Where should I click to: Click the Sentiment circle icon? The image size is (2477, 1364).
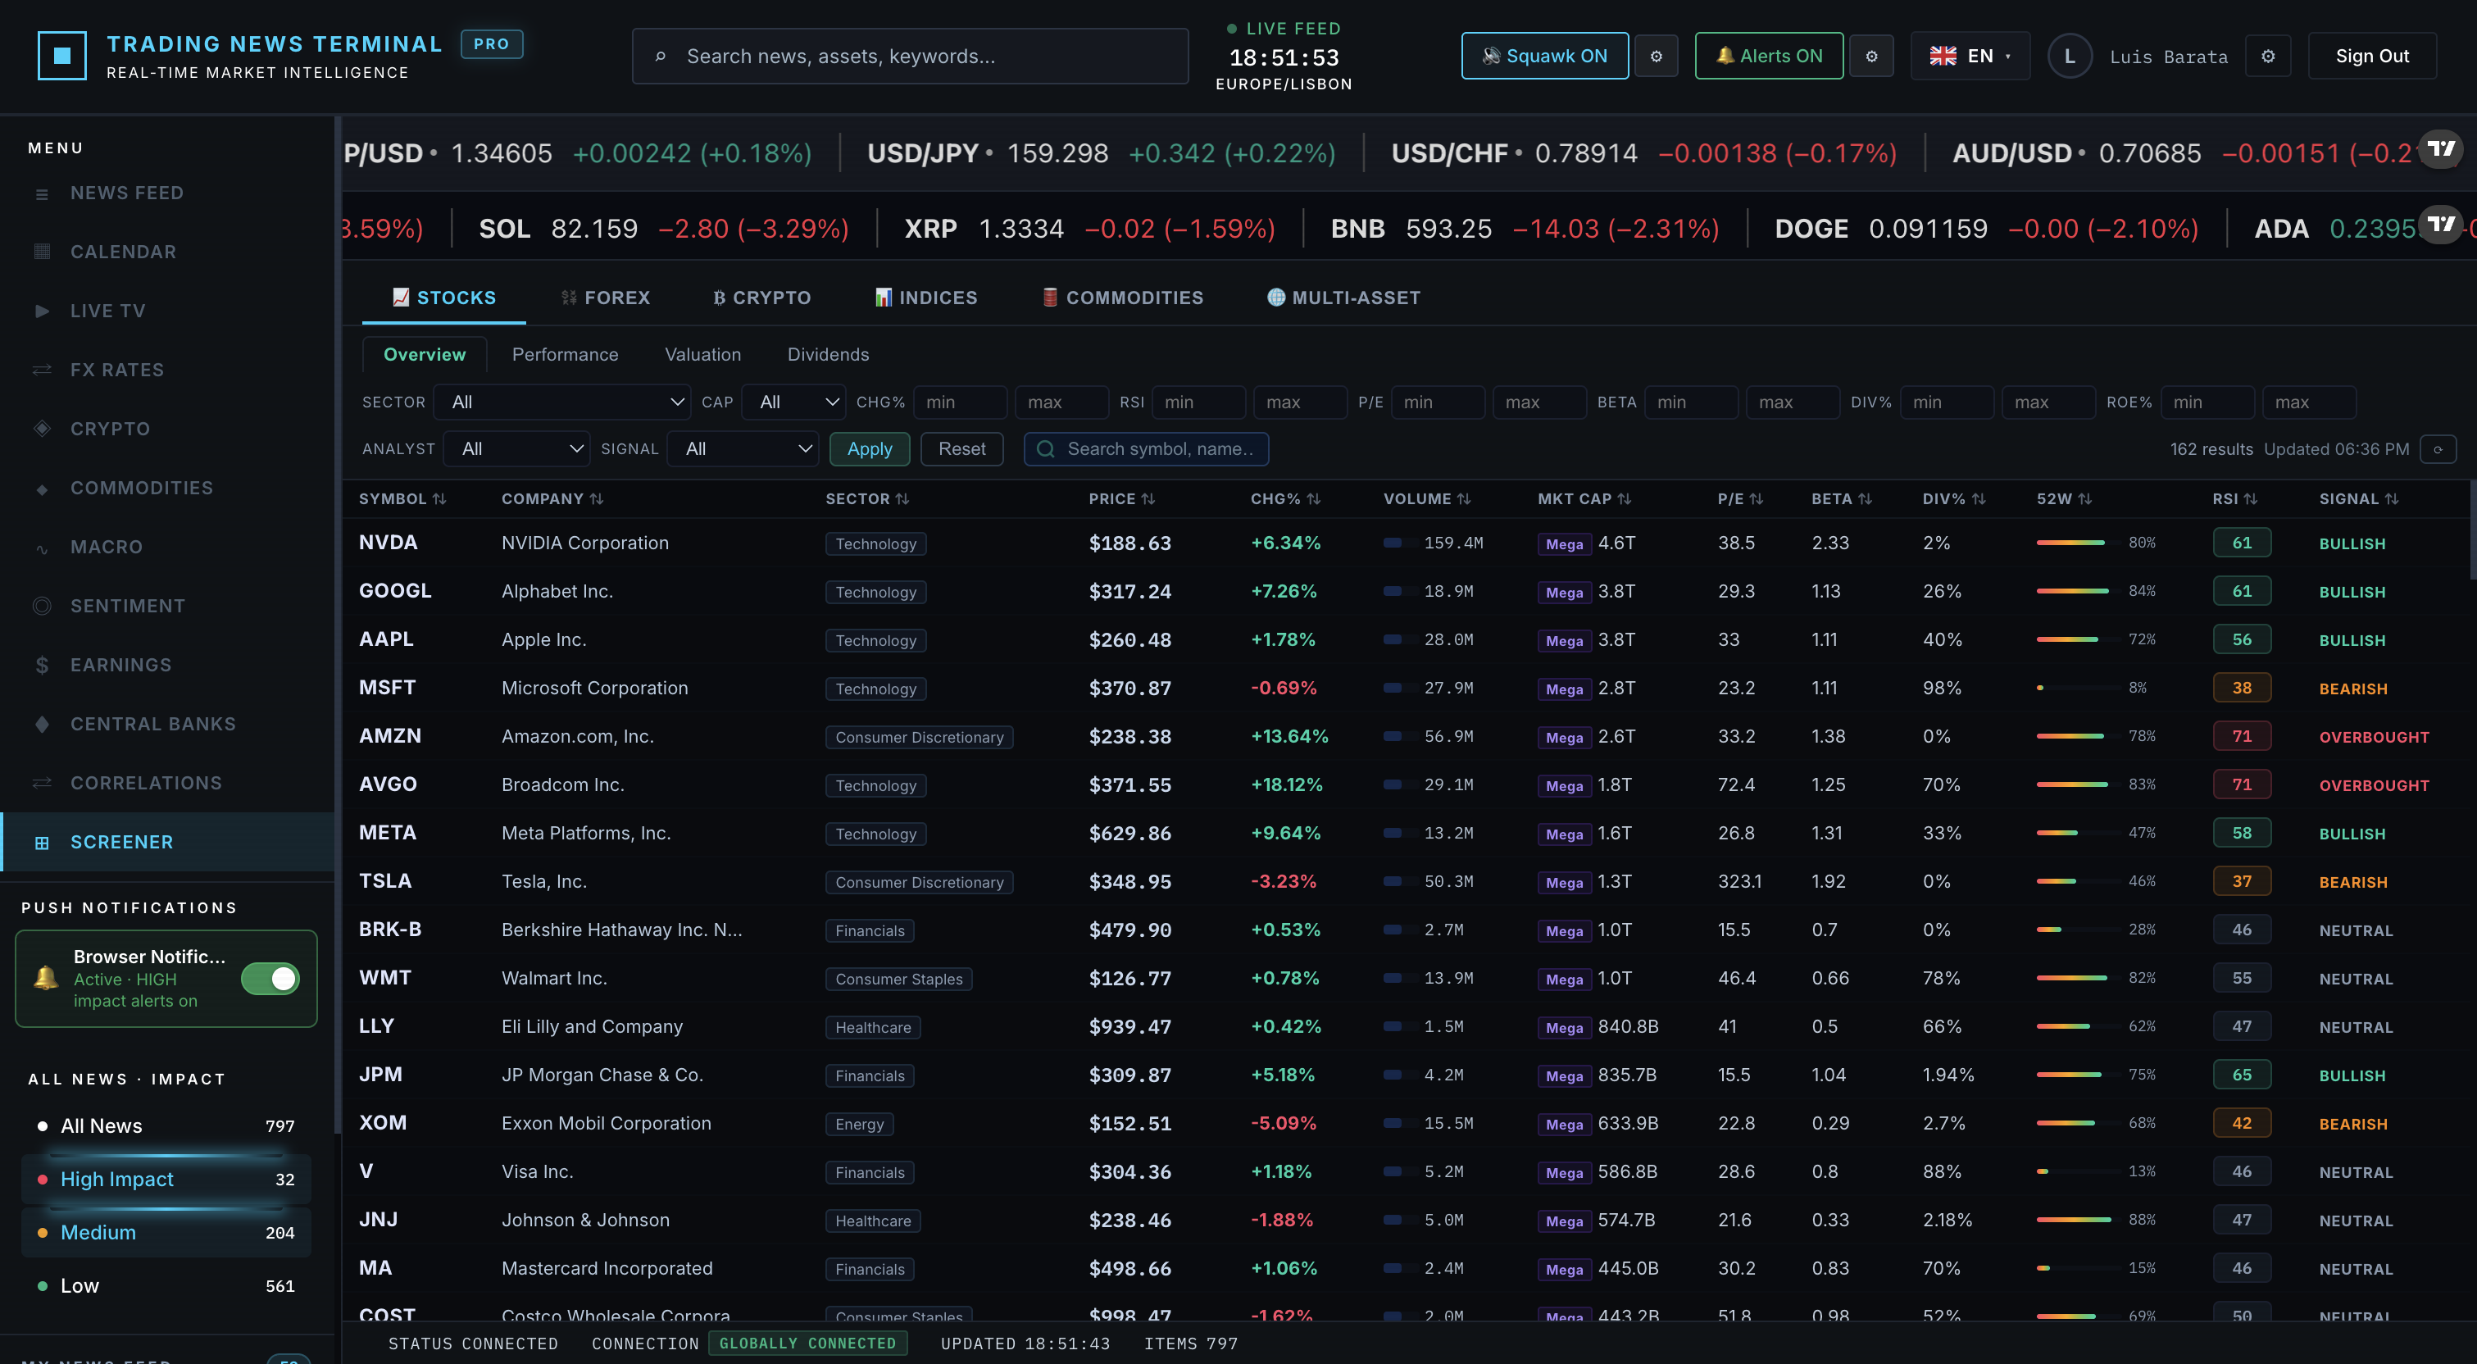point(41,606)
